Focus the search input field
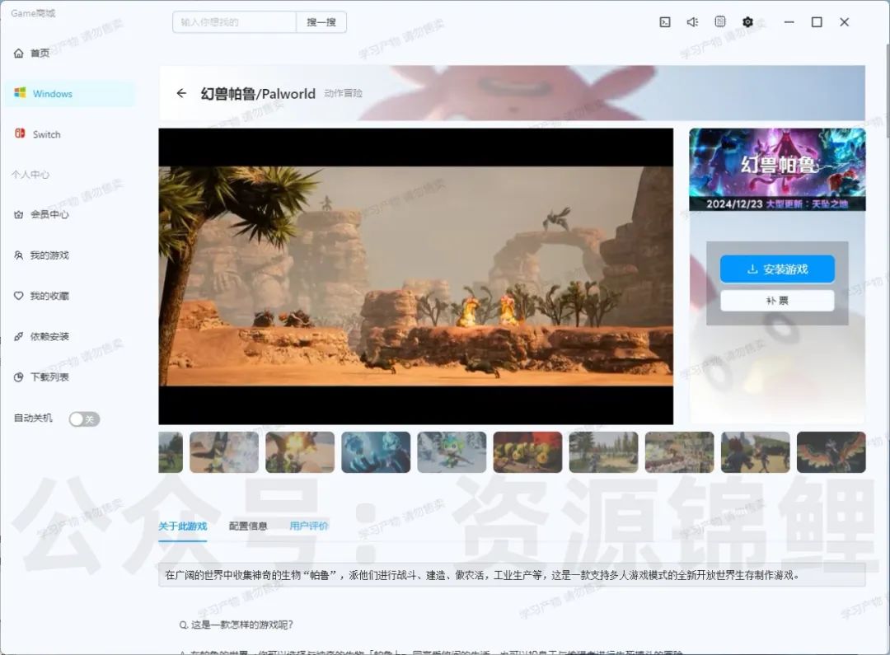The height and width of the screenshot is (655, 890). 234,22
